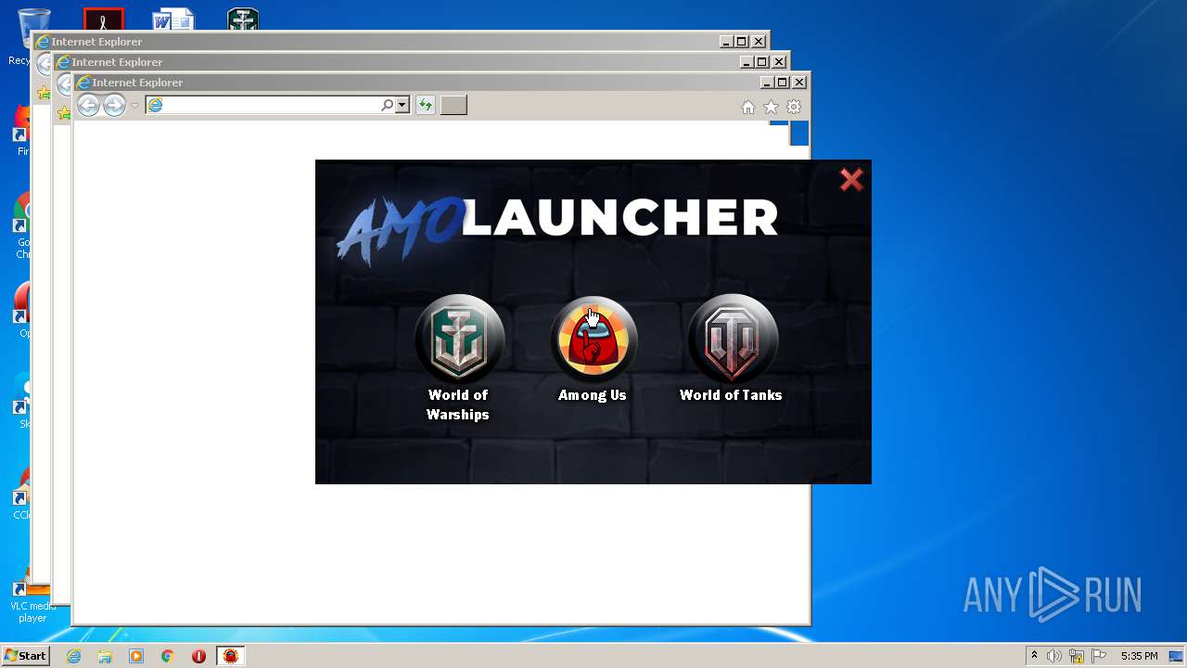Refresh the page in Internet Explorer

tap(426, 106)
